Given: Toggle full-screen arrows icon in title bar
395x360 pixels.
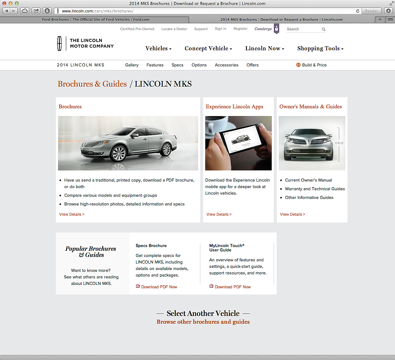Looking at the screenshot, I should pyautogui.click(x=391, y=3).
